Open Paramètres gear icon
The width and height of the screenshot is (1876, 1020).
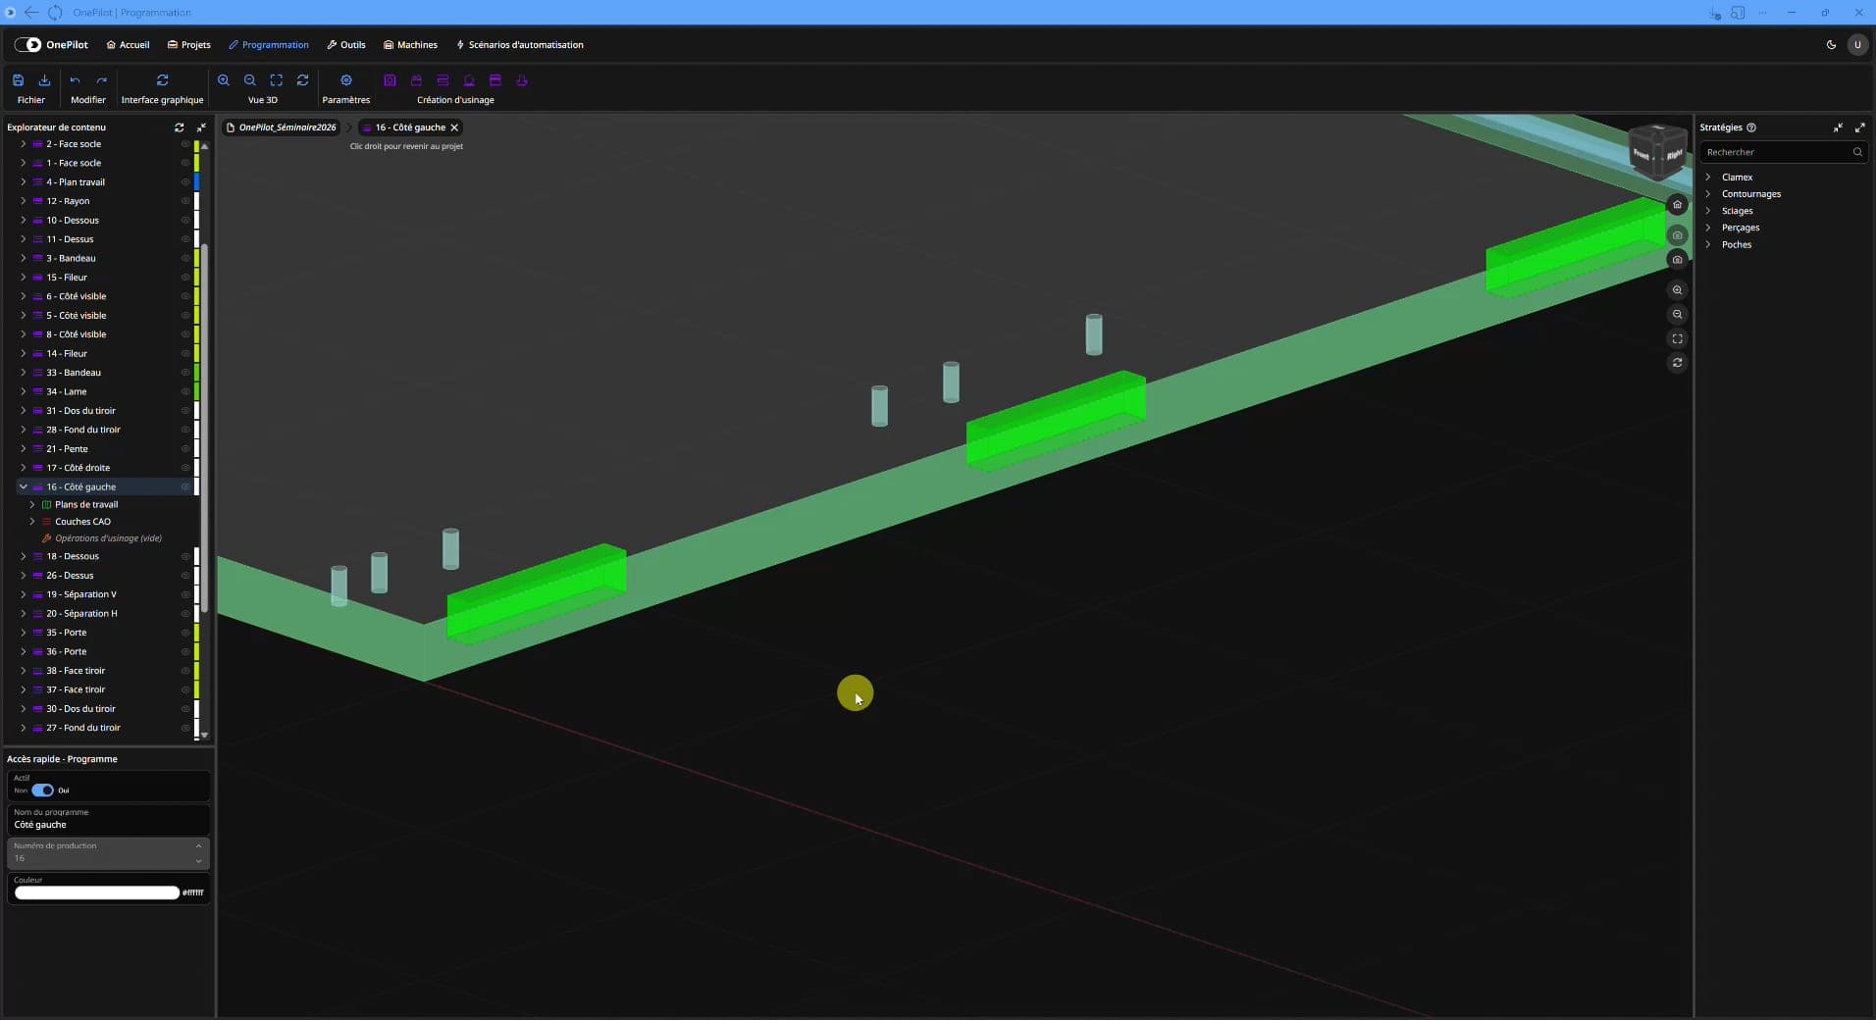[346, 80]
